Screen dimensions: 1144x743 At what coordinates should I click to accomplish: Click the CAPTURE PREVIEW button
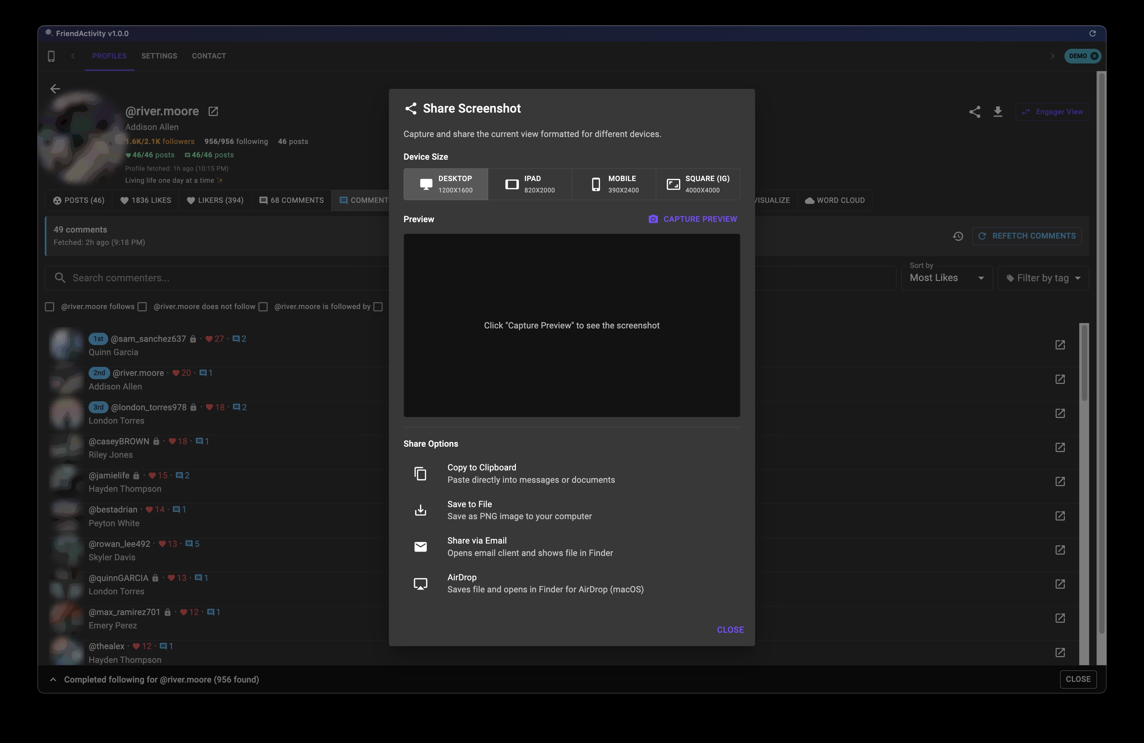pyautogui.click(x=692, y=219)
